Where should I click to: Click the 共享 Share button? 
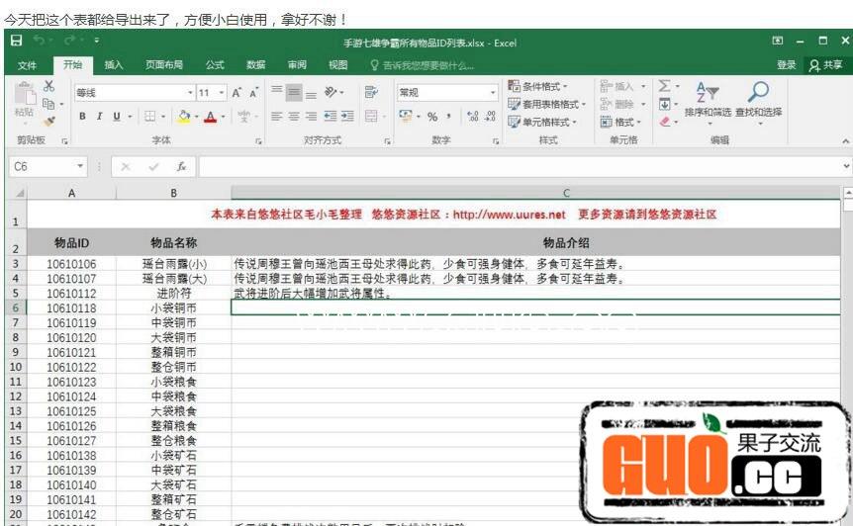[x=826, y=65]
